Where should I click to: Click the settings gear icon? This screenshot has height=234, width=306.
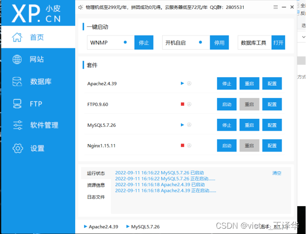coord(18,148)
